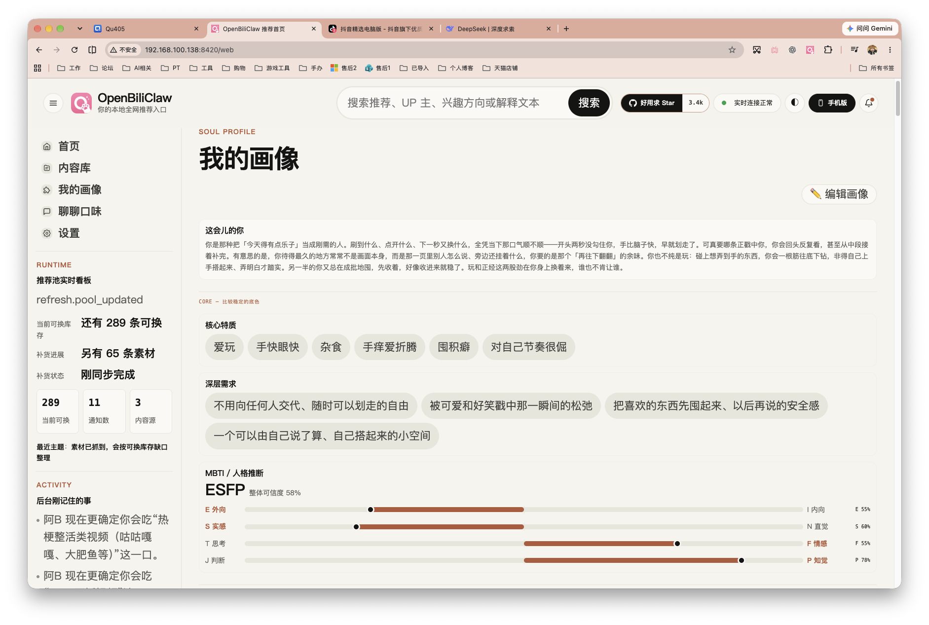Open 设置 in sidebar

(x=69, y=233)
